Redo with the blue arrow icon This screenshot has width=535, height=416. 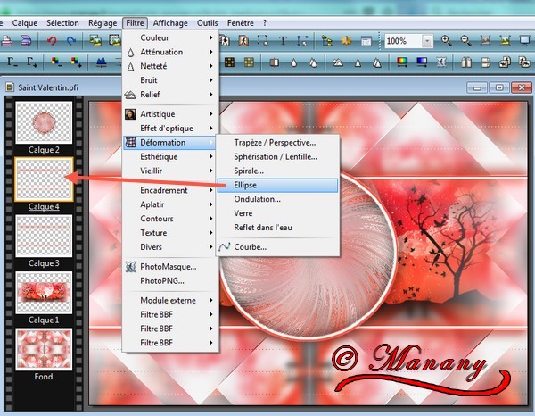point(71,41)
